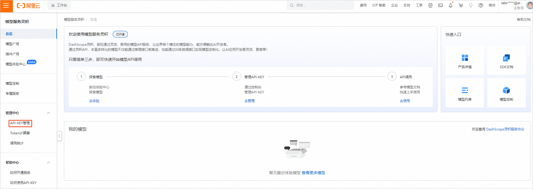Click the step 3 API调用 circle
The width and height of the screenshot is (533, 189).
[x=392, y=77]
